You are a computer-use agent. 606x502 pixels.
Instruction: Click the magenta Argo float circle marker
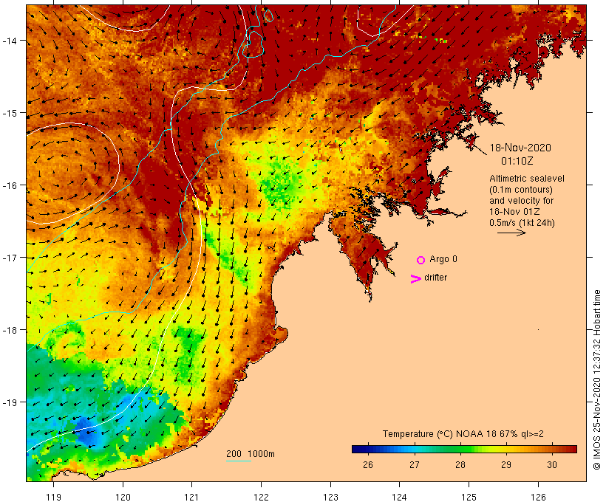click(421, 260)
